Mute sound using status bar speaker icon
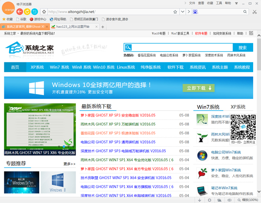This screenshot has height=203, width=261. coord(229,200)
